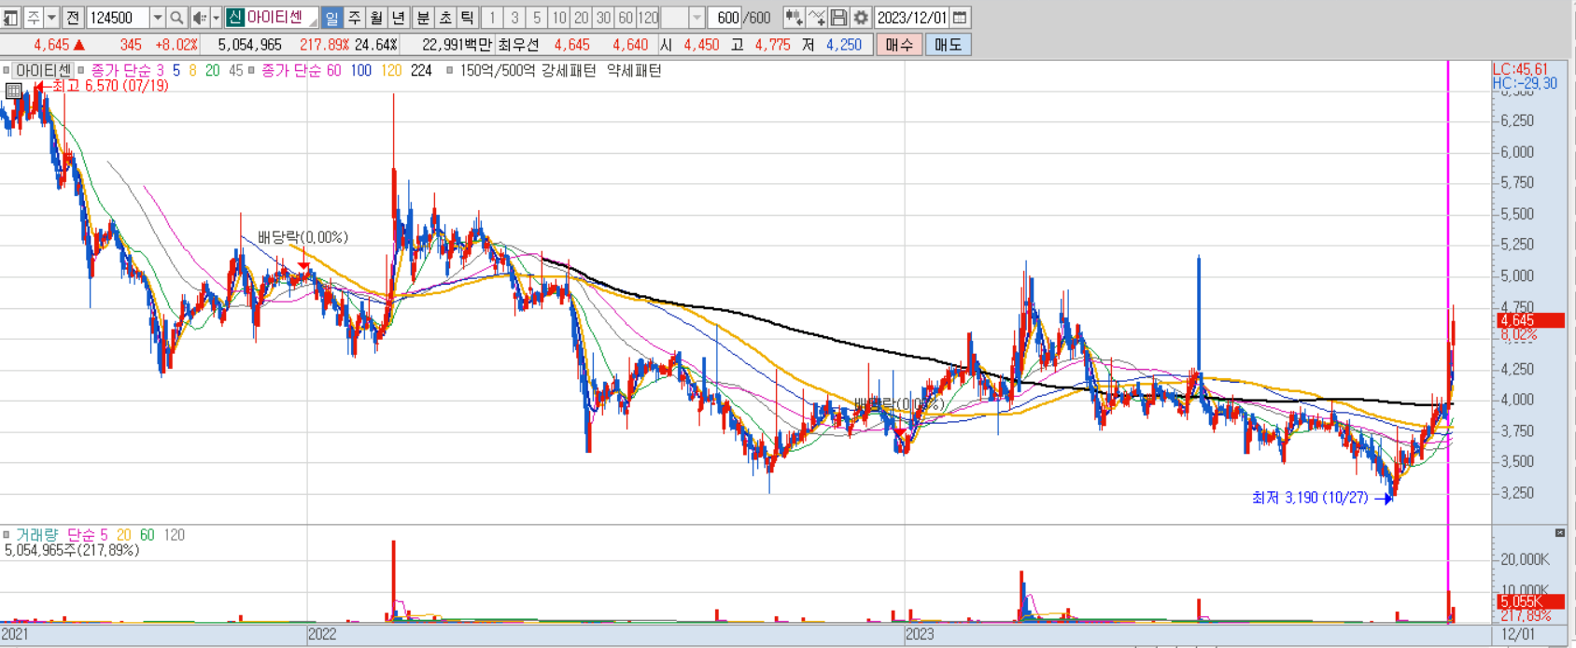Click the green 20 moving average legend
The image size is (1576, 648).
[213, 70]
